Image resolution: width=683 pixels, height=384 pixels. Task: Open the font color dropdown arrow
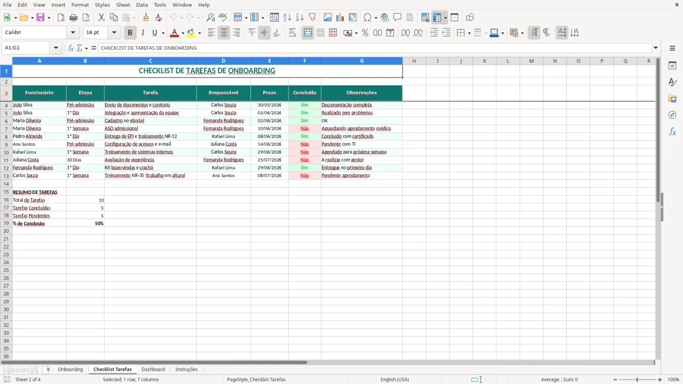click(x=183, y=33)
